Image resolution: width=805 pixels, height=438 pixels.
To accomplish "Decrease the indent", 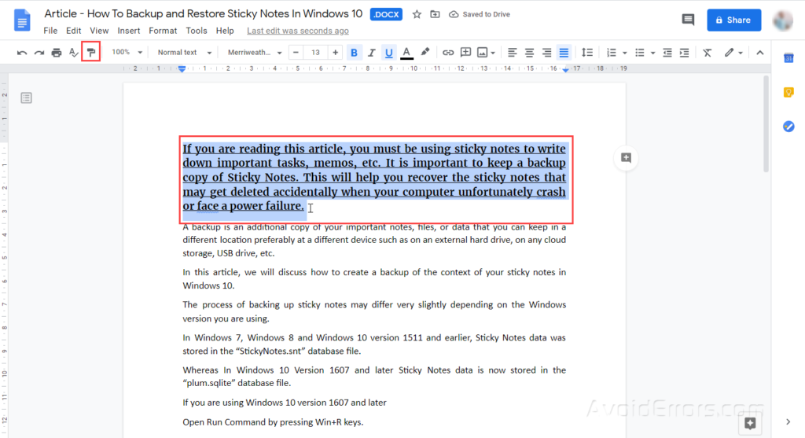I will pyautogui.click(x=667, y=53).
